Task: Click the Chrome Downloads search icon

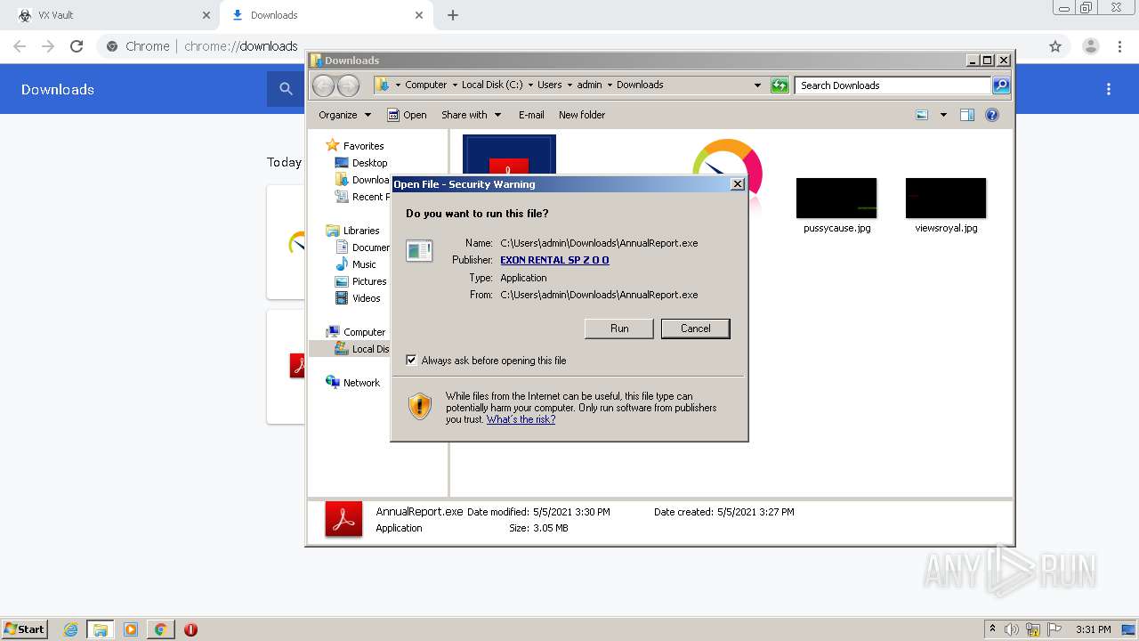Action: pos(286,89)
